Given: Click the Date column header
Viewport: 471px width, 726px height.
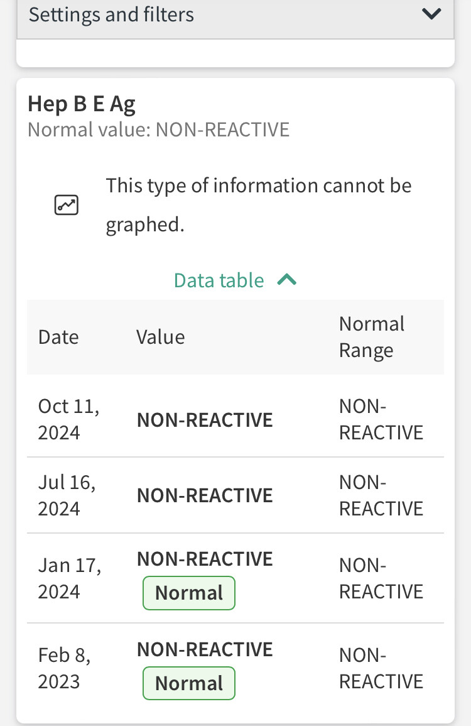Looking at the screenshot, I should [58, 337].
